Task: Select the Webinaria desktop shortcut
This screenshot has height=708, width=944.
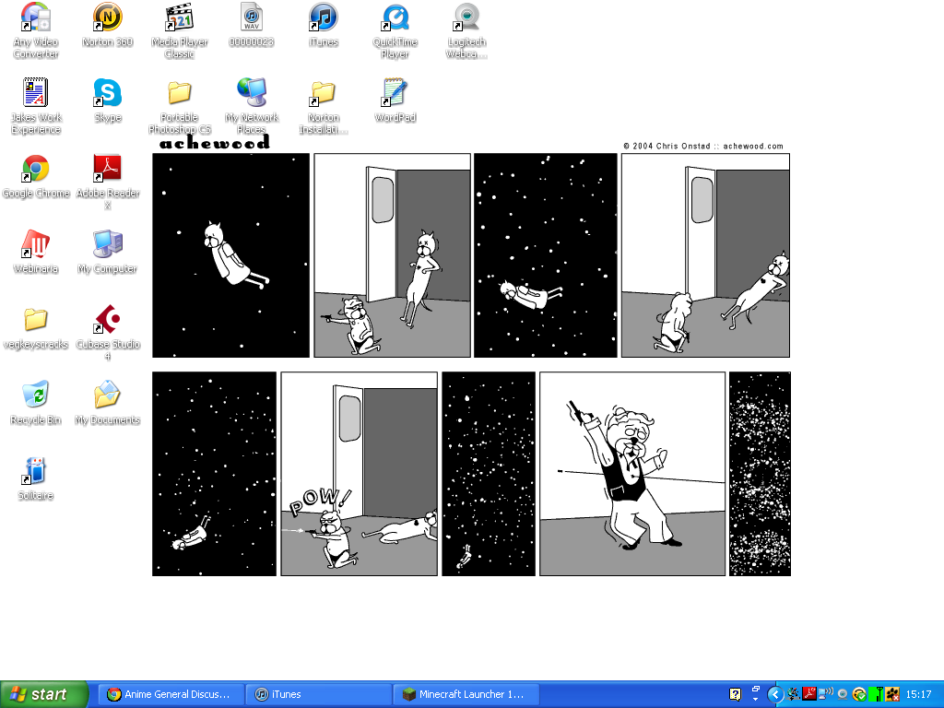Action: pyautogui.click(x=36, y=252)
